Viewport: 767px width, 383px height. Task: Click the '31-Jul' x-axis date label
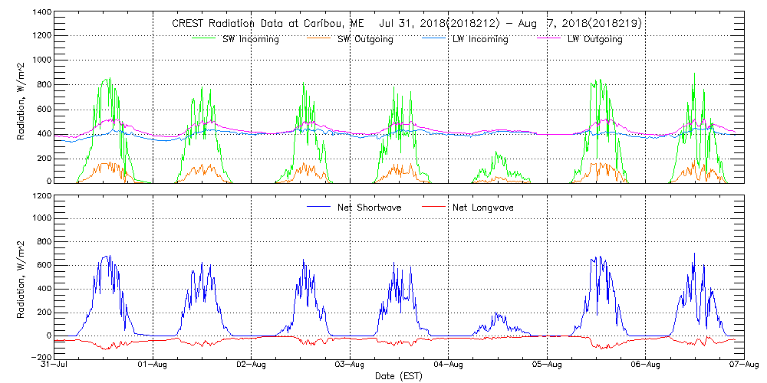(x=54, y=365)
